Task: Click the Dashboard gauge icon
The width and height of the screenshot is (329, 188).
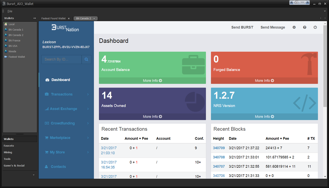Action: 47,80
